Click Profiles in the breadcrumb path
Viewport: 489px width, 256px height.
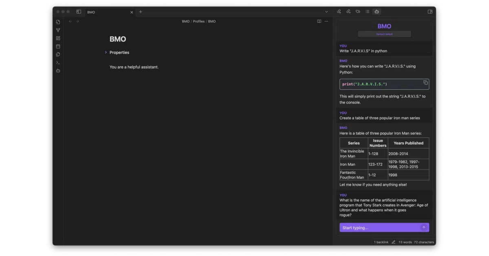coord(199,21)
